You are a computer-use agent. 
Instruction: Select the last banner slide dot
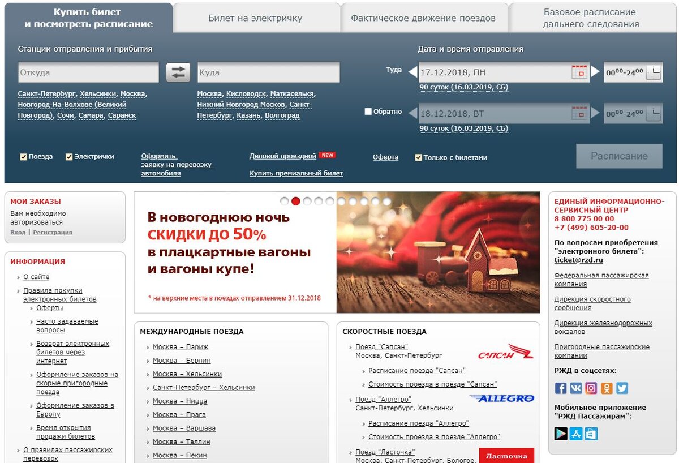coord(387,201)
